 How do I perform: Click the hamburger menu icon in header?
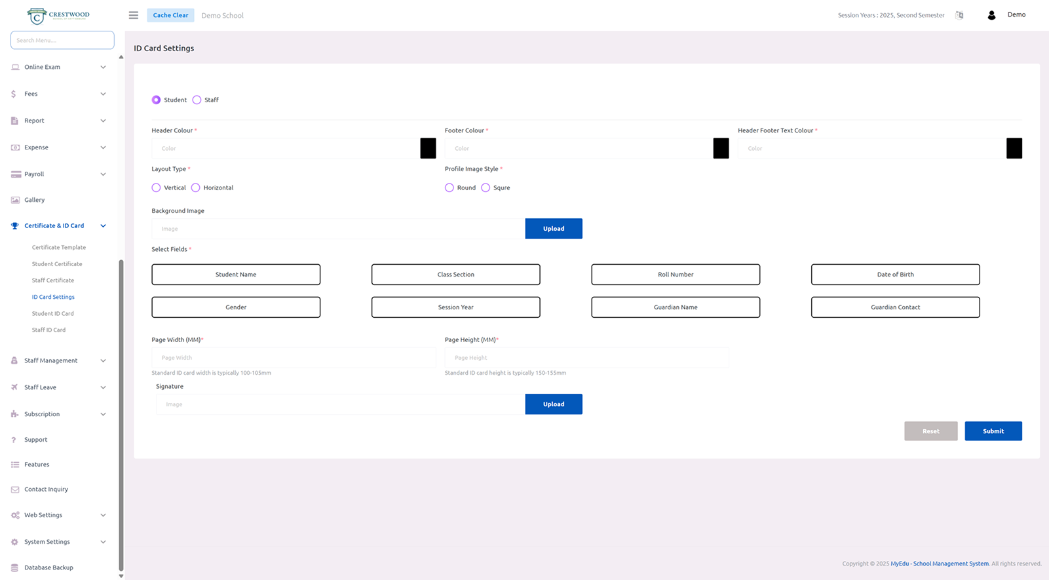point(134,15)
